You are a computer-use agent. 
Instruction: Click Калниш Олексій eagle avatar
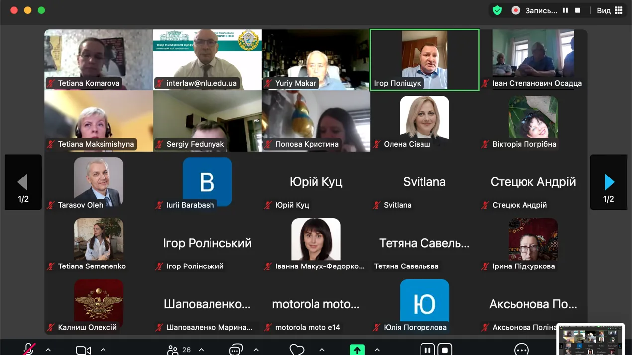[99, 301]
